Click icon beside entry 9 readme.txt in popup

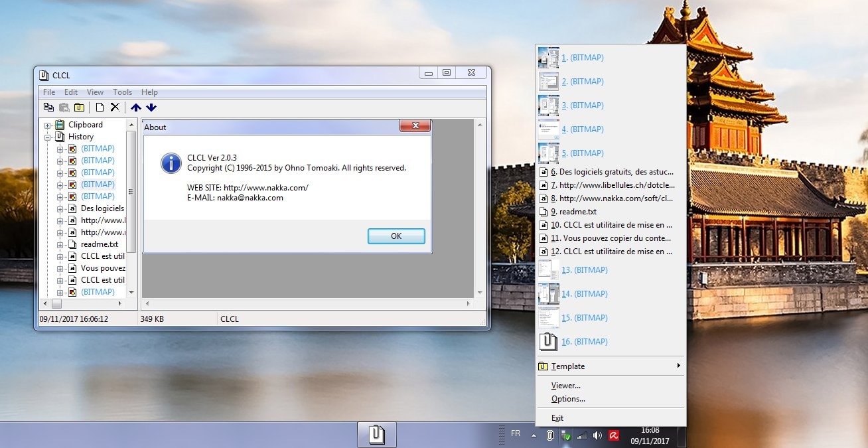(543, 212)
